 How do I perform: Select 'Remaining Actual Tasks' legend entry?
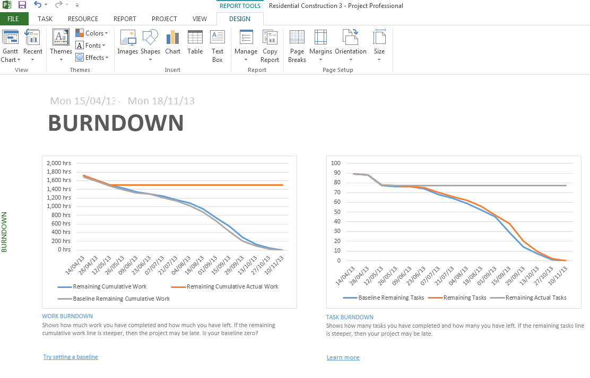click(x=528, y=298)
